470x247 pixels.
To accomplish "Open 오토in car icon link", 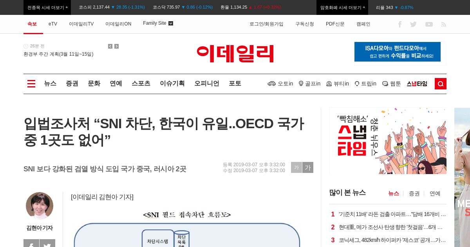I will tap(280, 84).
